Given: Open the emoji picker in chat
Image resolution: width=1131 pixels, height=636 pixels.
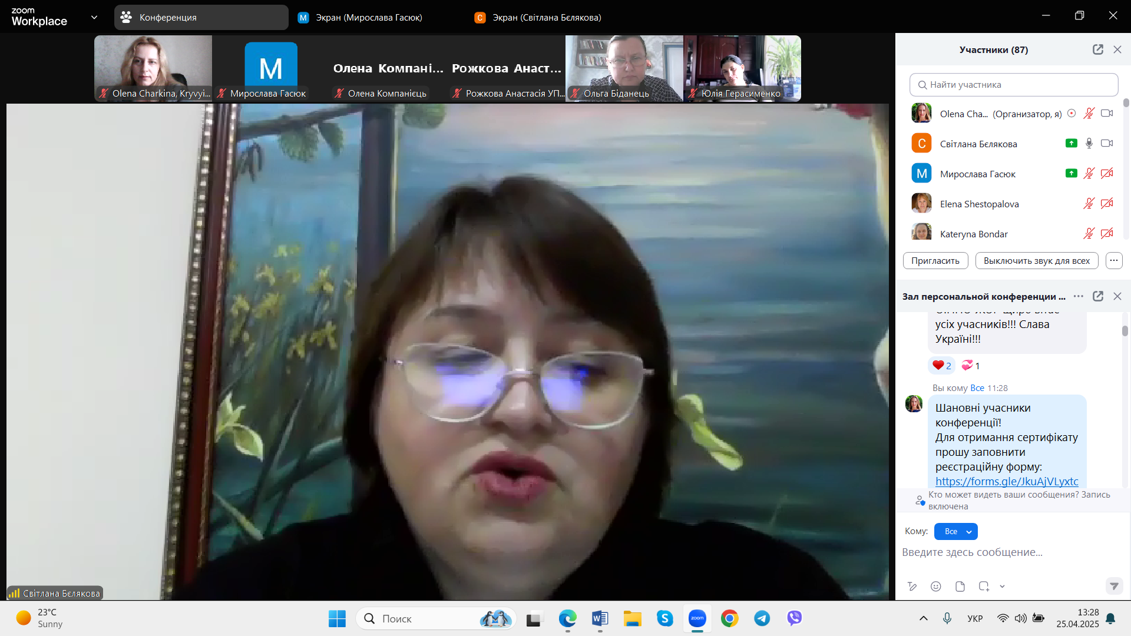Looking at the screenshot, I should click(935, 586).
